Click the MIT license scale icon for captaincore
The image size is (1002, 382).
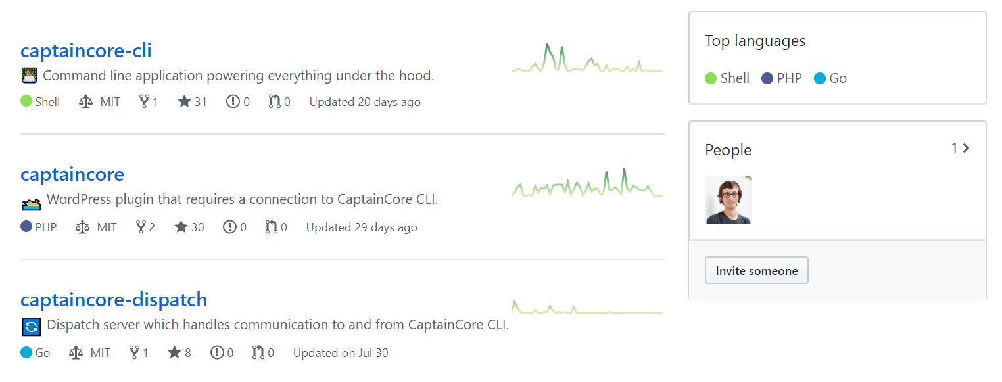82,227
